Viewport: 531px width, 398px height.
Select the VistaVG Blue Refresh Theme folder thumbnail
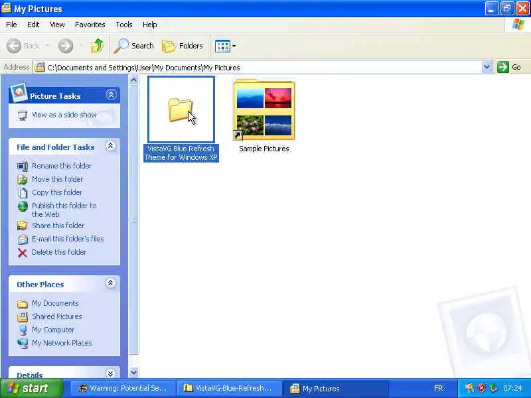[x=181, y=109]
